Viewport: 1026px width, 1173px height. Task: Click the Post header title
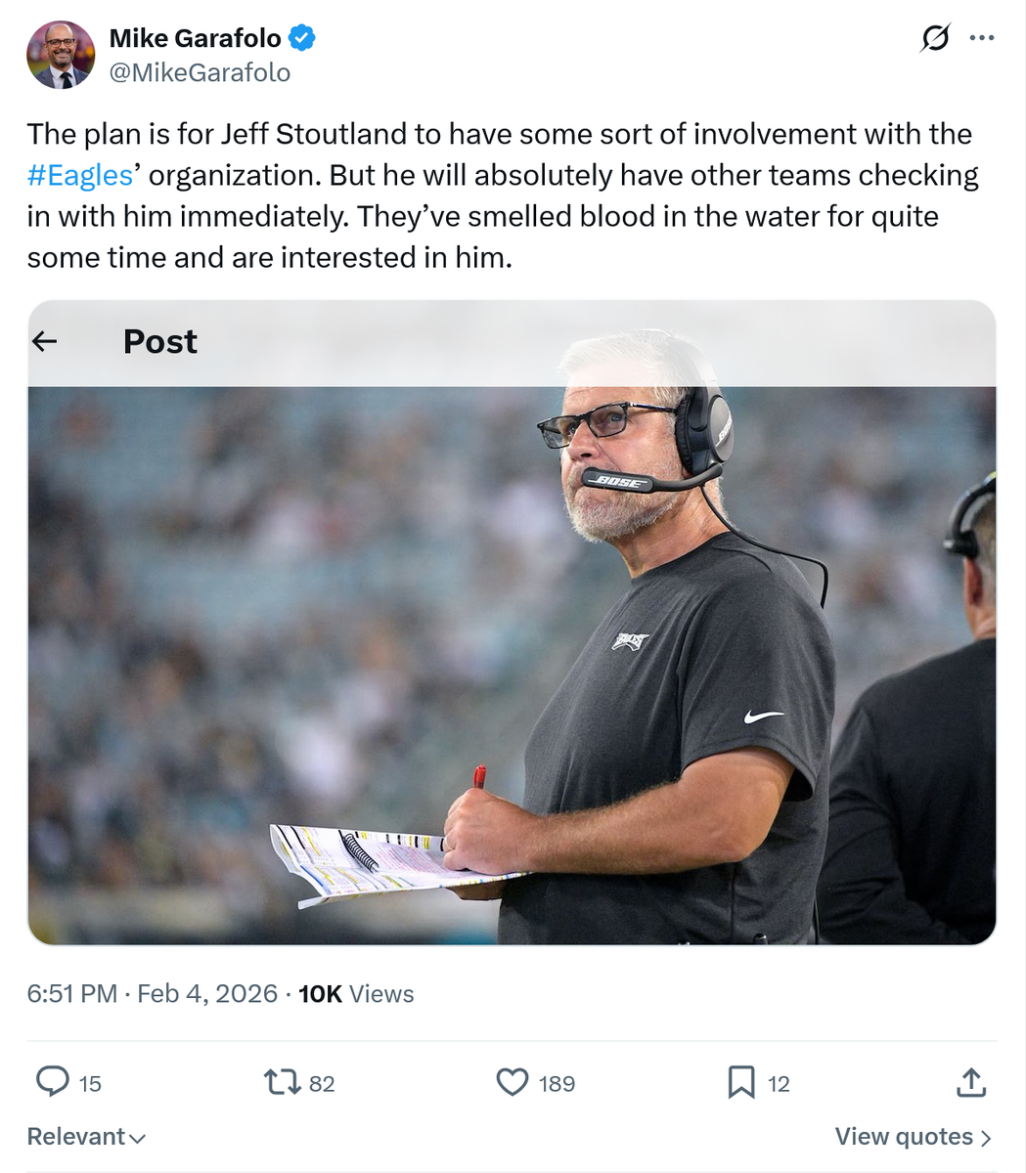click(160, 341)
